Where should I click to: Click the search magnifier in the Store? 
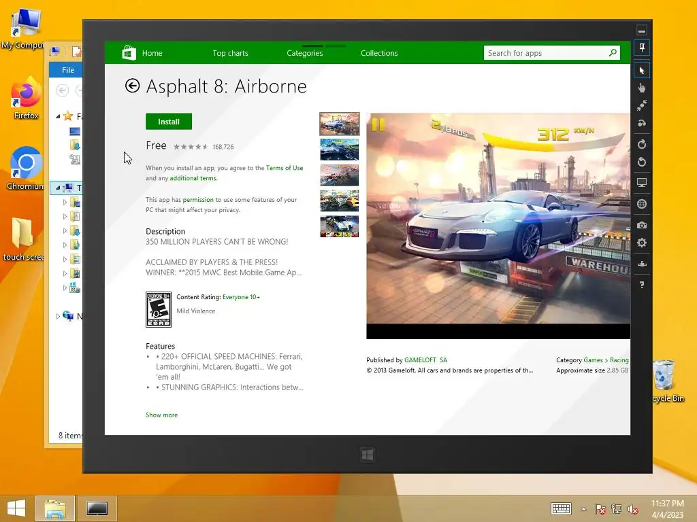tap(613, 53)
